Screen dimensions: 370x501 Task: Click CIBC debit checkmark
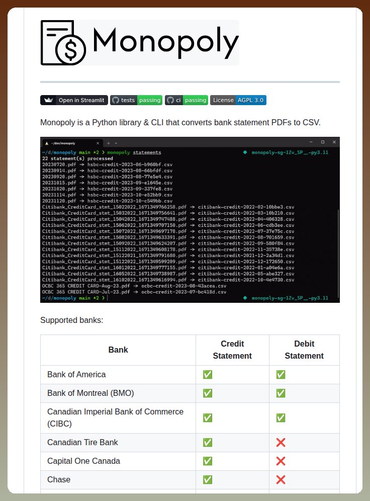281,418
